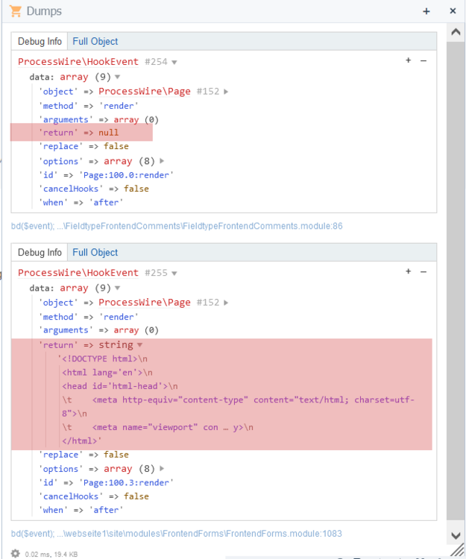The height and width of the screenshot is (559, 466).
Task: Click the minus icon in the HookEvent #254 dump
Action: click(x=424, y=61)
